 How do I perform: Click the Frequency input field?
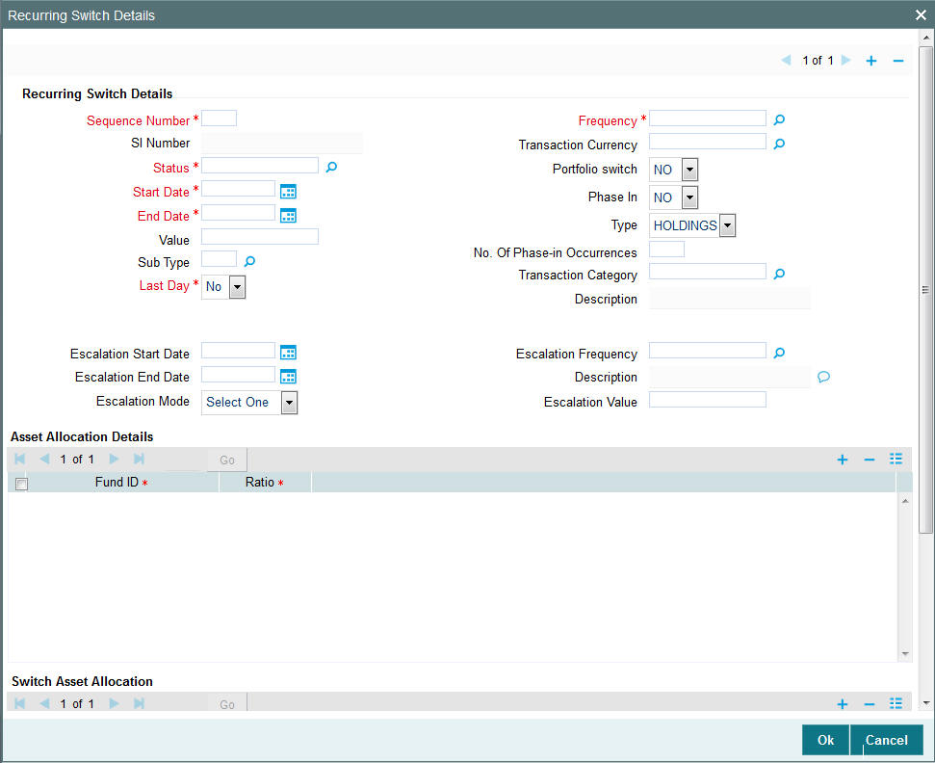pos(708,118)
